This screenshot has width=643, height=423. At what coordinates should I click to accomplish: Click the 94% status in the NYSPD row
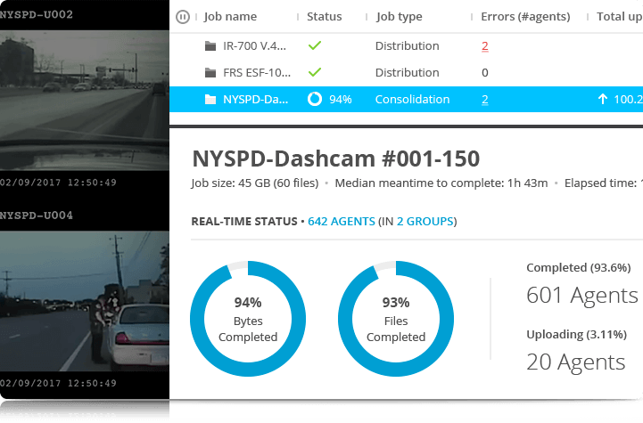coord(341,100)
